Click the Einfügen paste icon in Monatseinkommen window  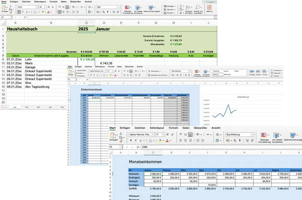[113, 136]
